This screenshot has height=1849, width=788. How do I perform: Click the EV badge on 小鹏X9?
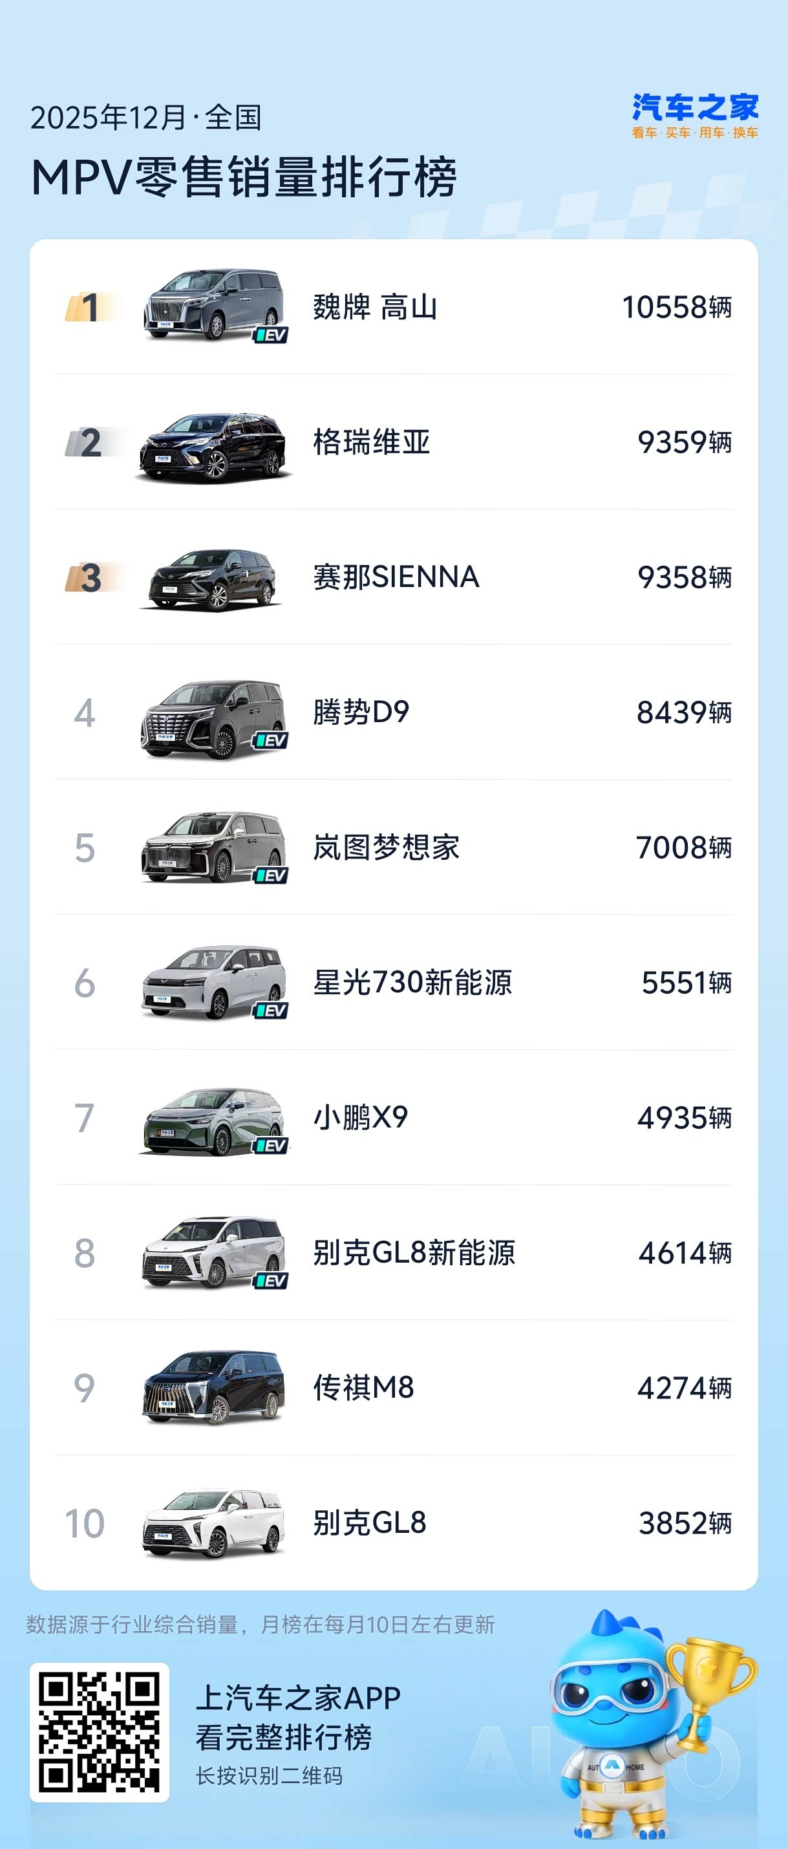pos(271,1146)
